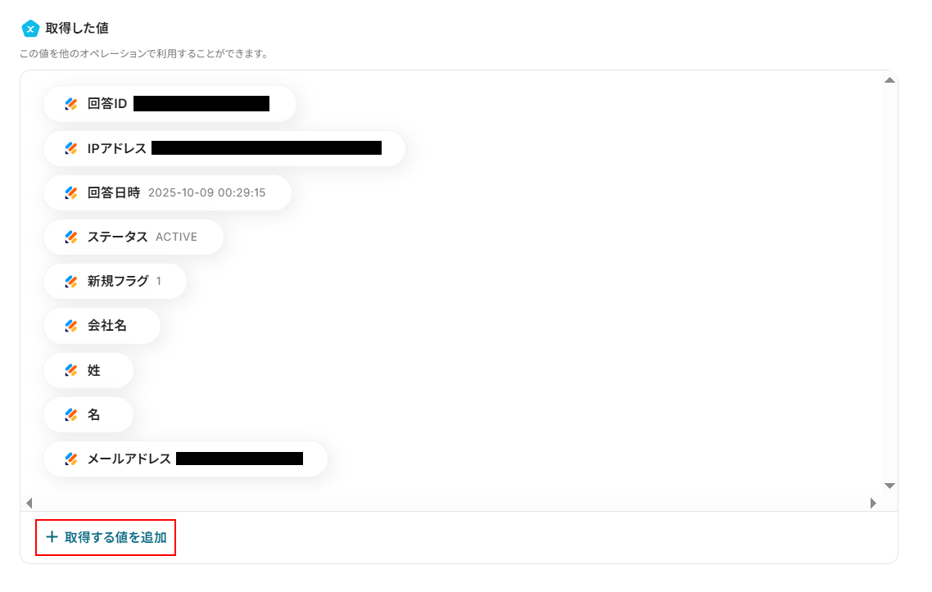Click the Jotform icon beside IPアドレス
The width and height of the screenshot is (932, 592).
coord(71,148)
